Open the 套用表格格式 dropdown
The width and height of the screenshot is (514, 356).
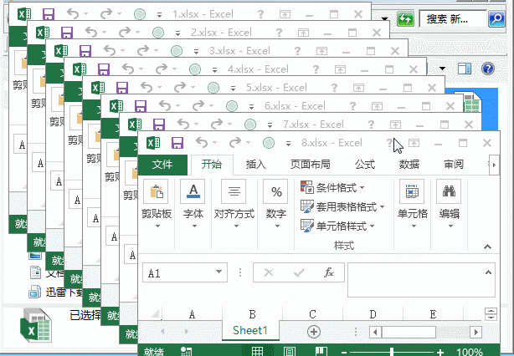pos(342,206)
